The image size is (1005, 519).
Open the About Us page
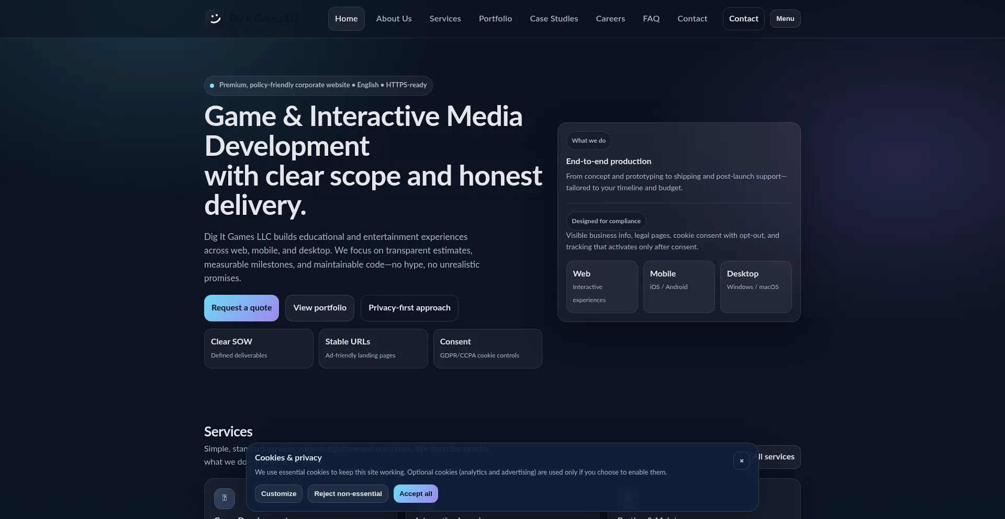pos(394,19)
